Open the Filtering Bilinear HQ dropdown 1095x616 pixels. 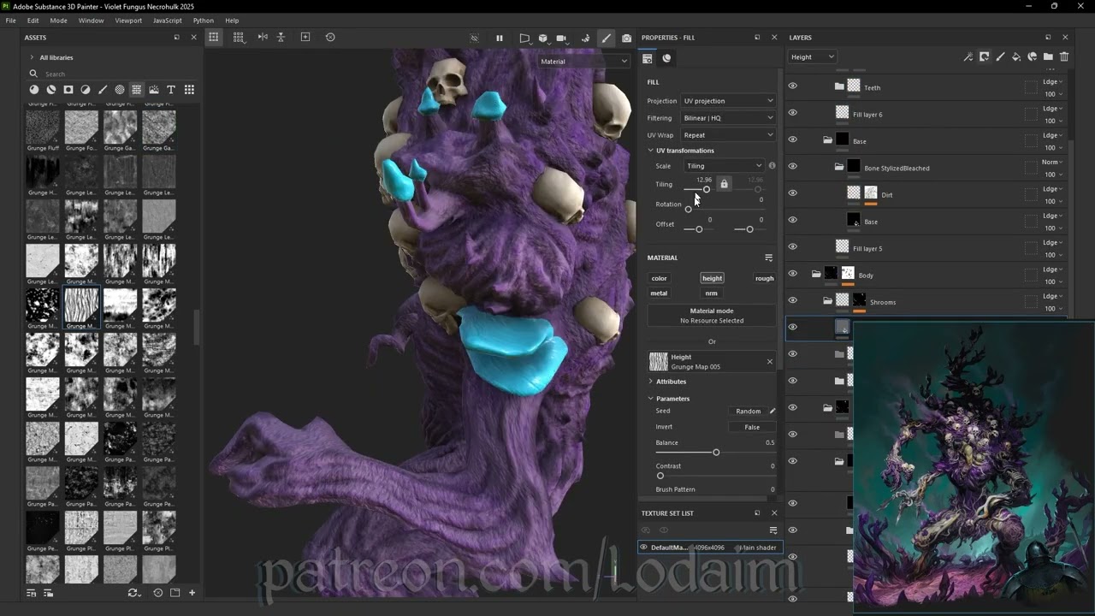point(728,118)
